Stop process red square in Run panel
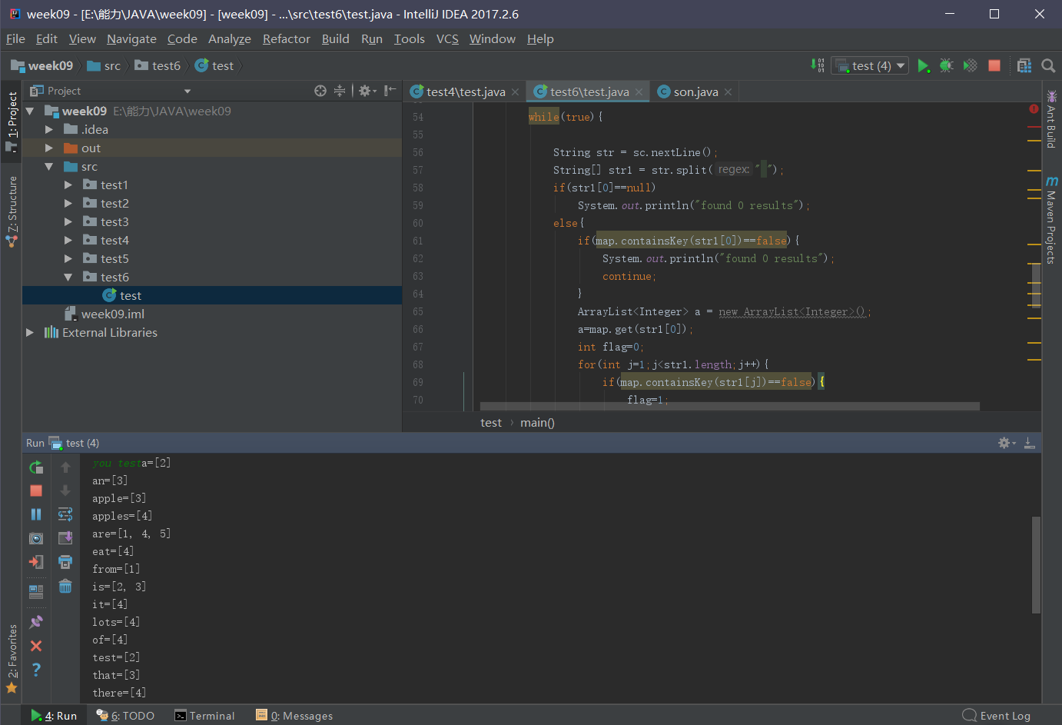Image resolution: width=1062 pixels, height=725 pixels. (x=36, y=491)
